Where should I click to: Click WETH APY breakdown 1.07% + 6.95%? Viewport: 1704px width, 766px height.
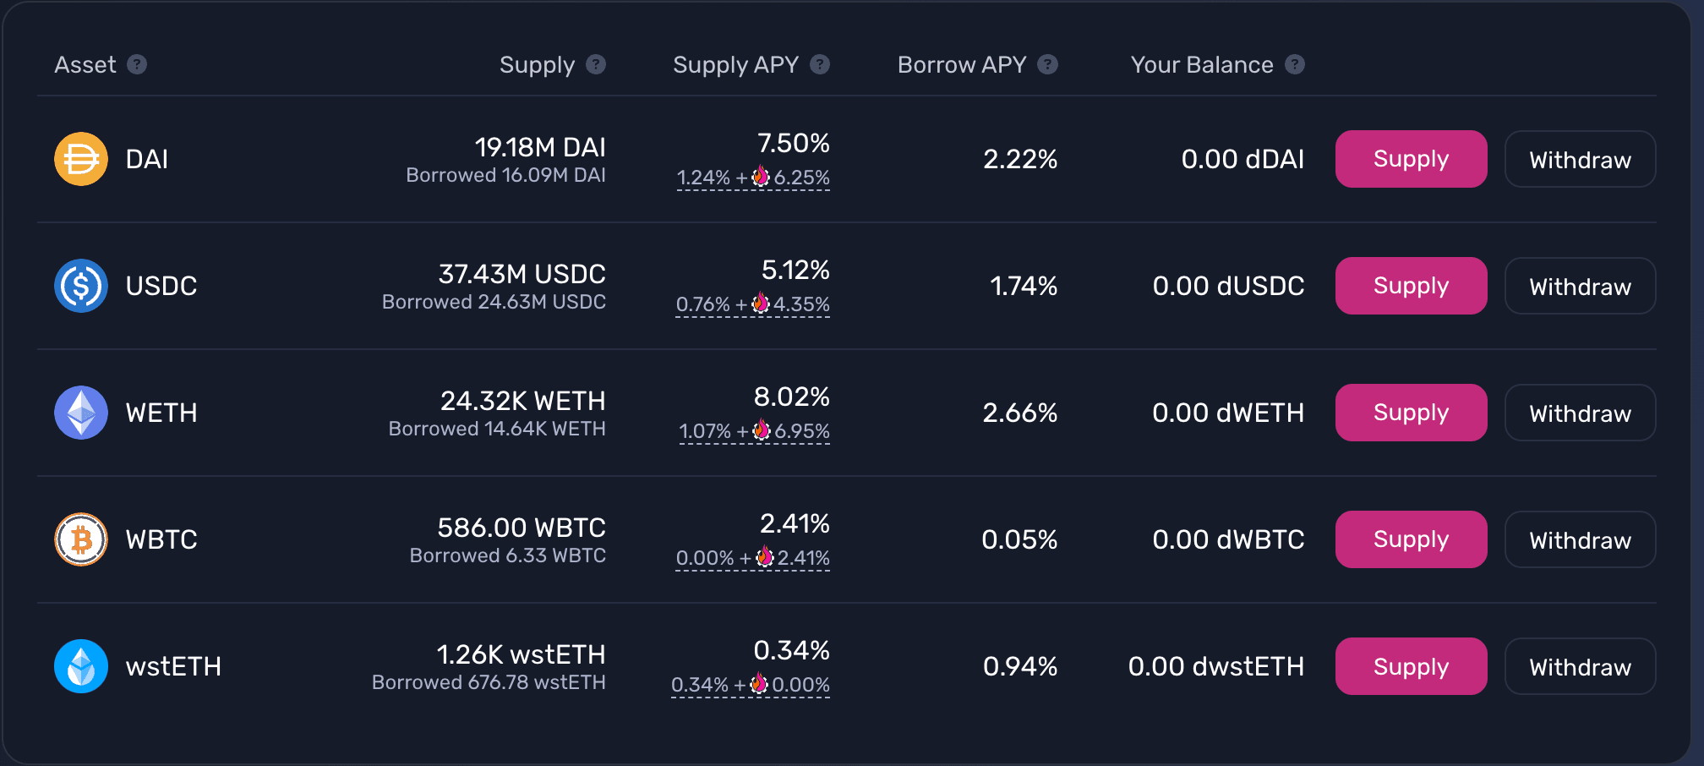pos(755,431)
